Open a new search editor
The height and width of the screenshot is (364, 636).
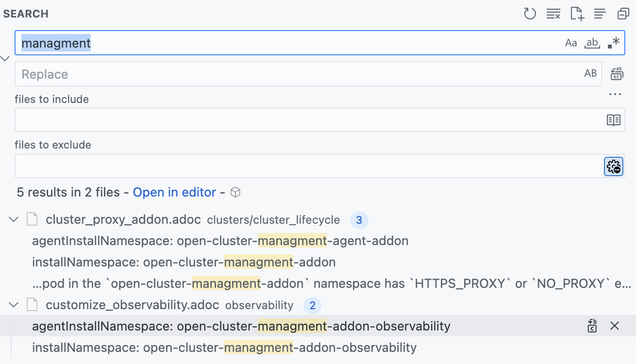pyautogui.click(x=577, y=14)
